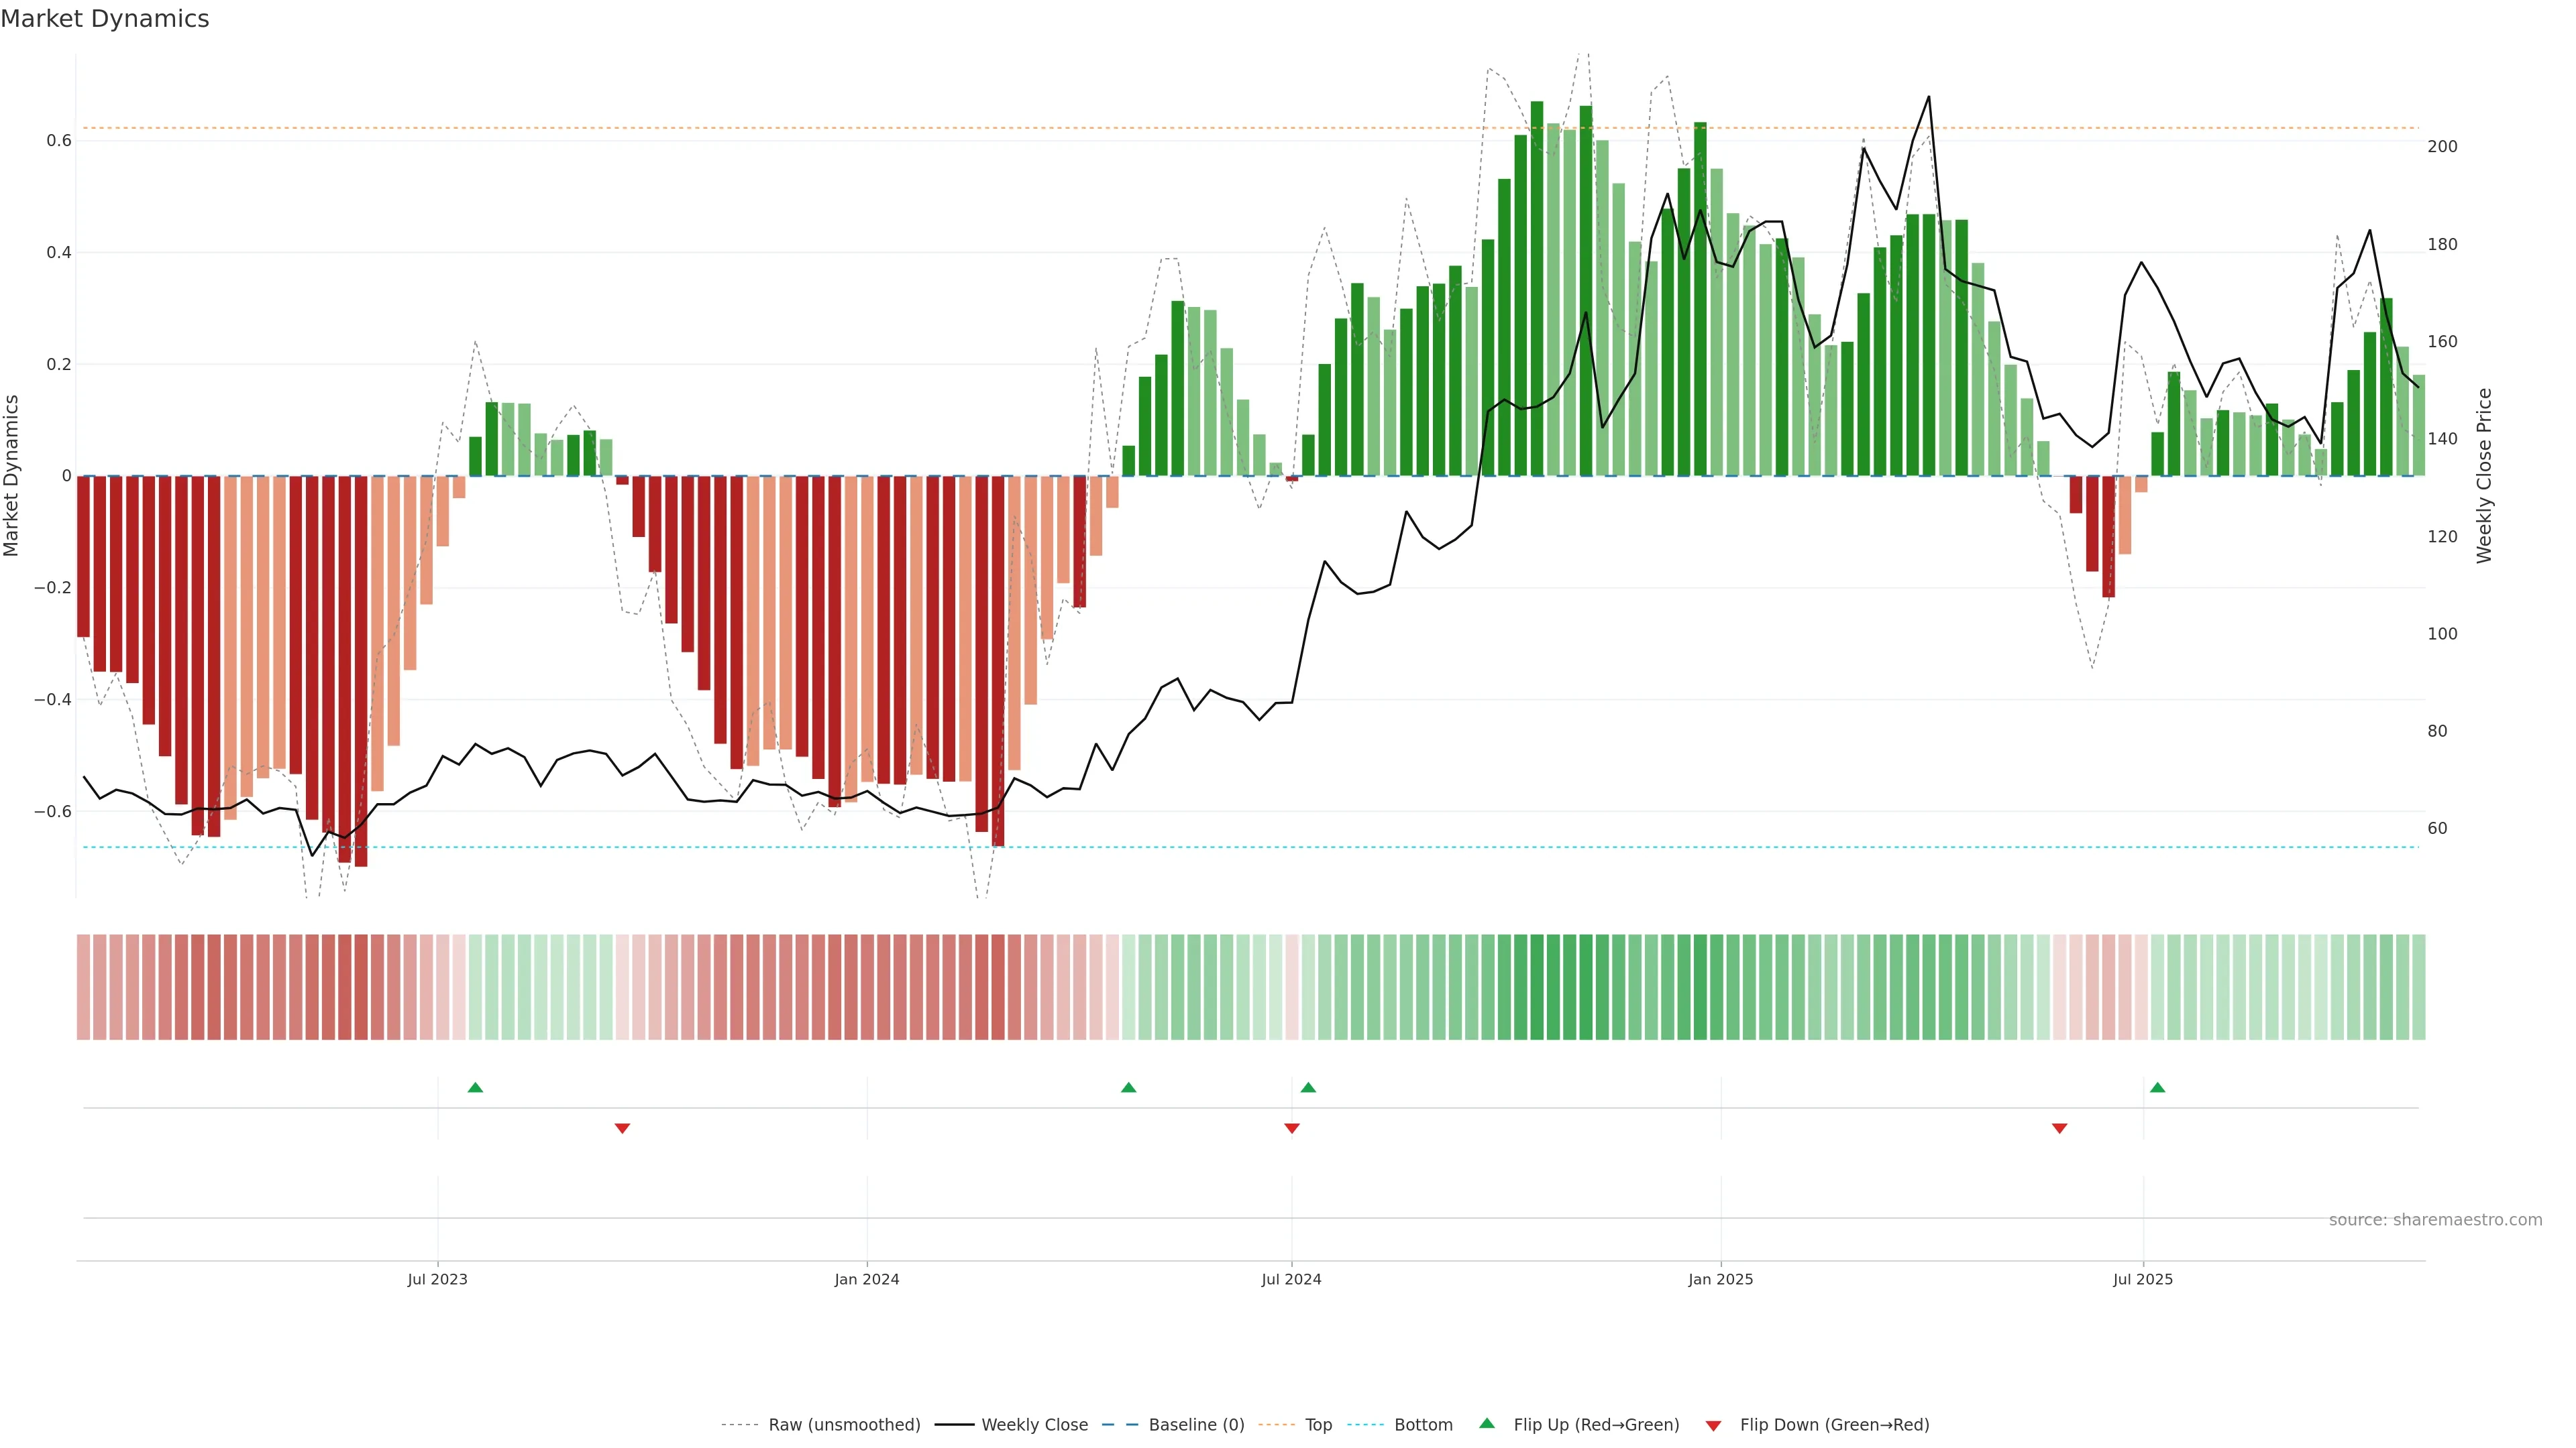Click the red Flip Down triangle before Jul 2025
The height and width of the screenshot is (1448, 2576).
click(2059, 1128)
